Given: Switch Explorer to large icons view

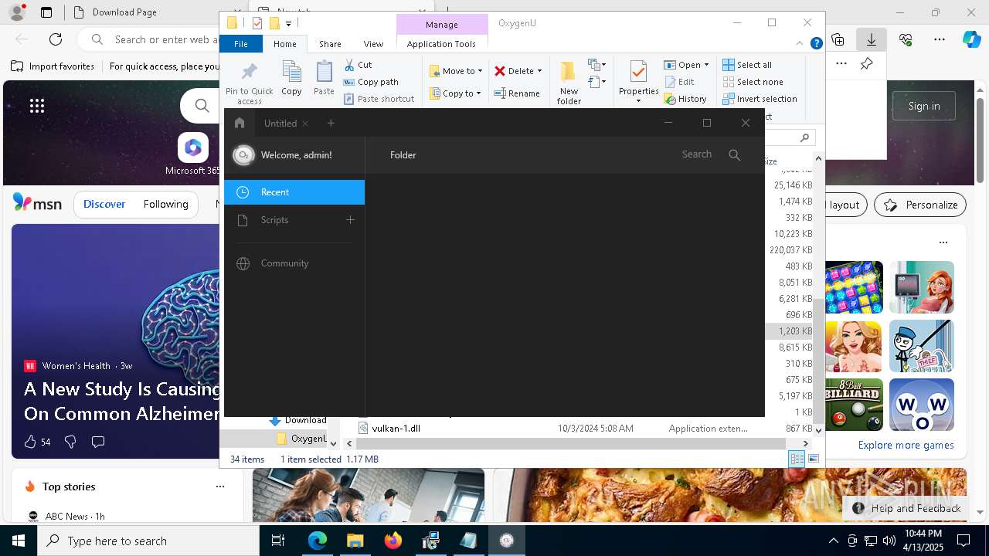Looking at the screenshot, I should [x=813, y=459].
